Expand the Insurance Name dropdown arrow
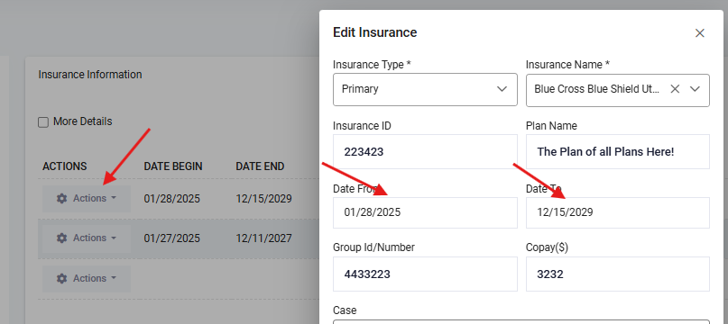The height and width of the screenshot is (324, 728). coord(695,89)
